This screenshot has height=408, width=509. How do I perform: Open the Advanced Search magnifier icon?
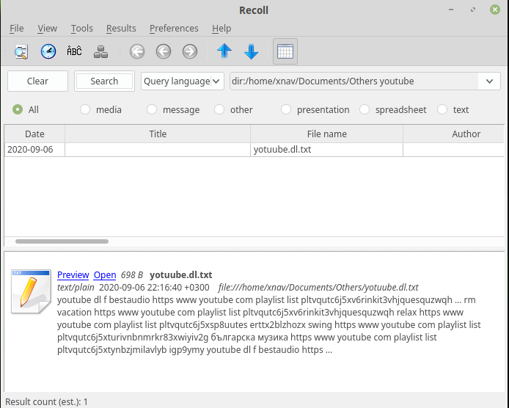[x=21, y=51]
